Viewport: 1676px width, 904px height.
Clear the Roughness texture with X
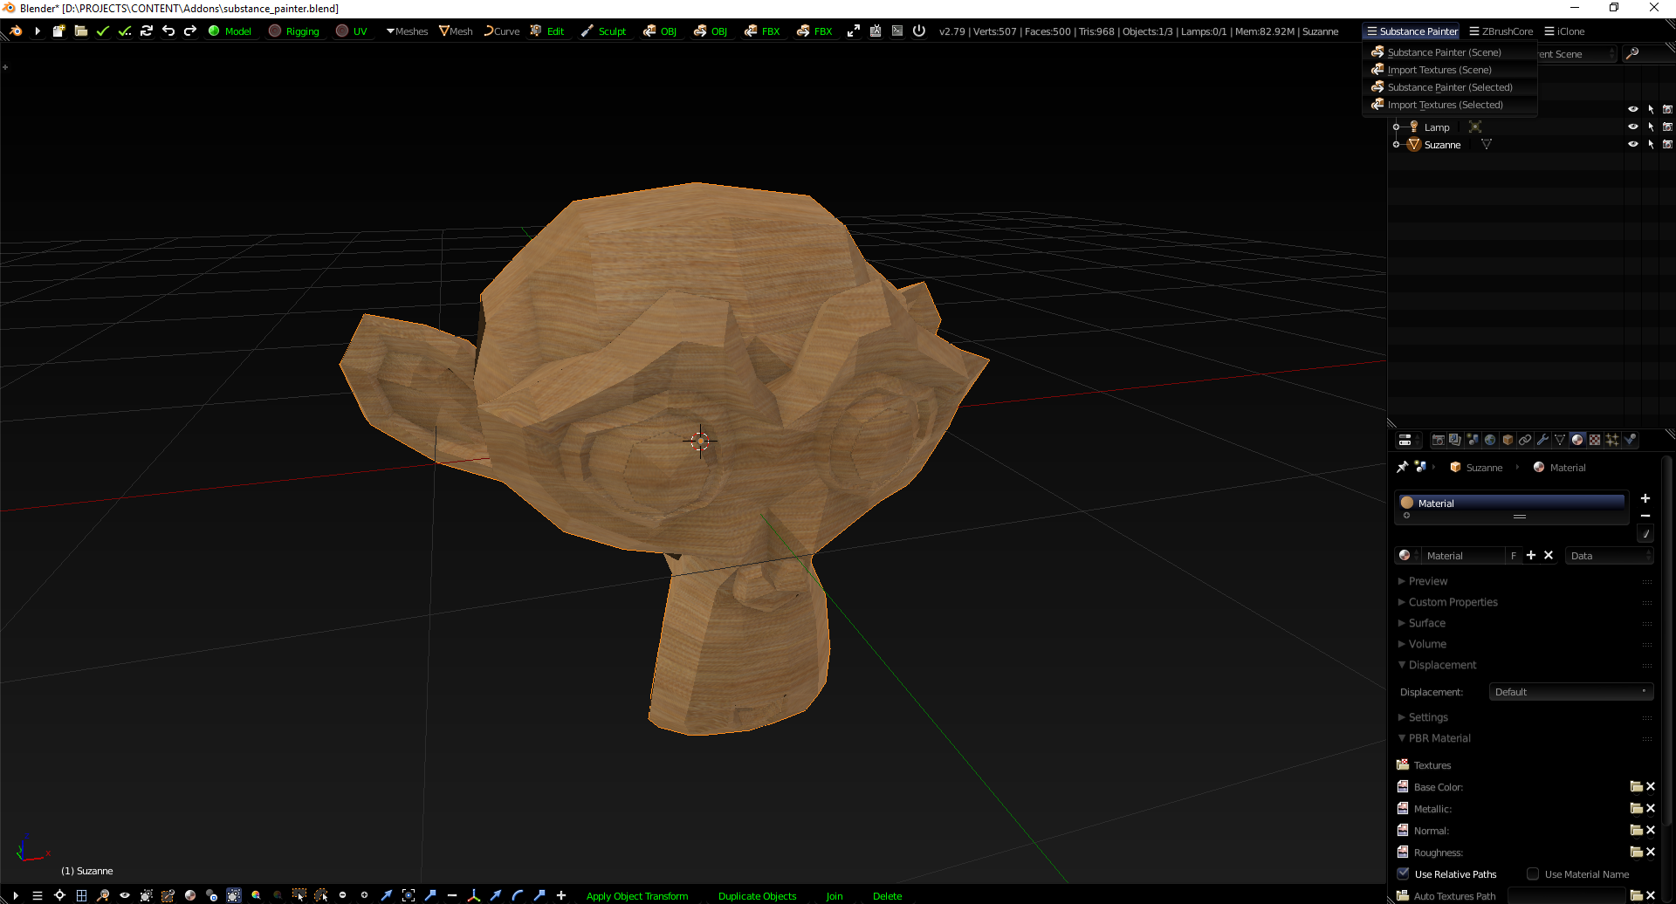coord(1651,852)
